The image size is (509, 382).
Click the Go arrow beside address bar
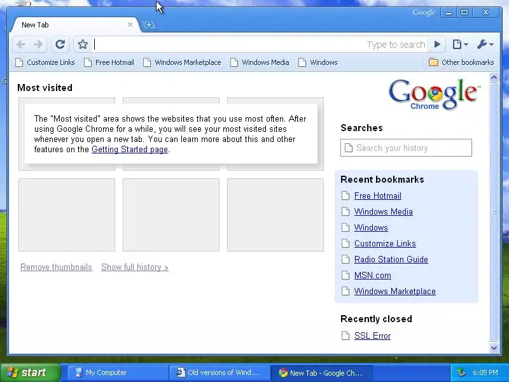pyautogui.click(x=437, y=44)
